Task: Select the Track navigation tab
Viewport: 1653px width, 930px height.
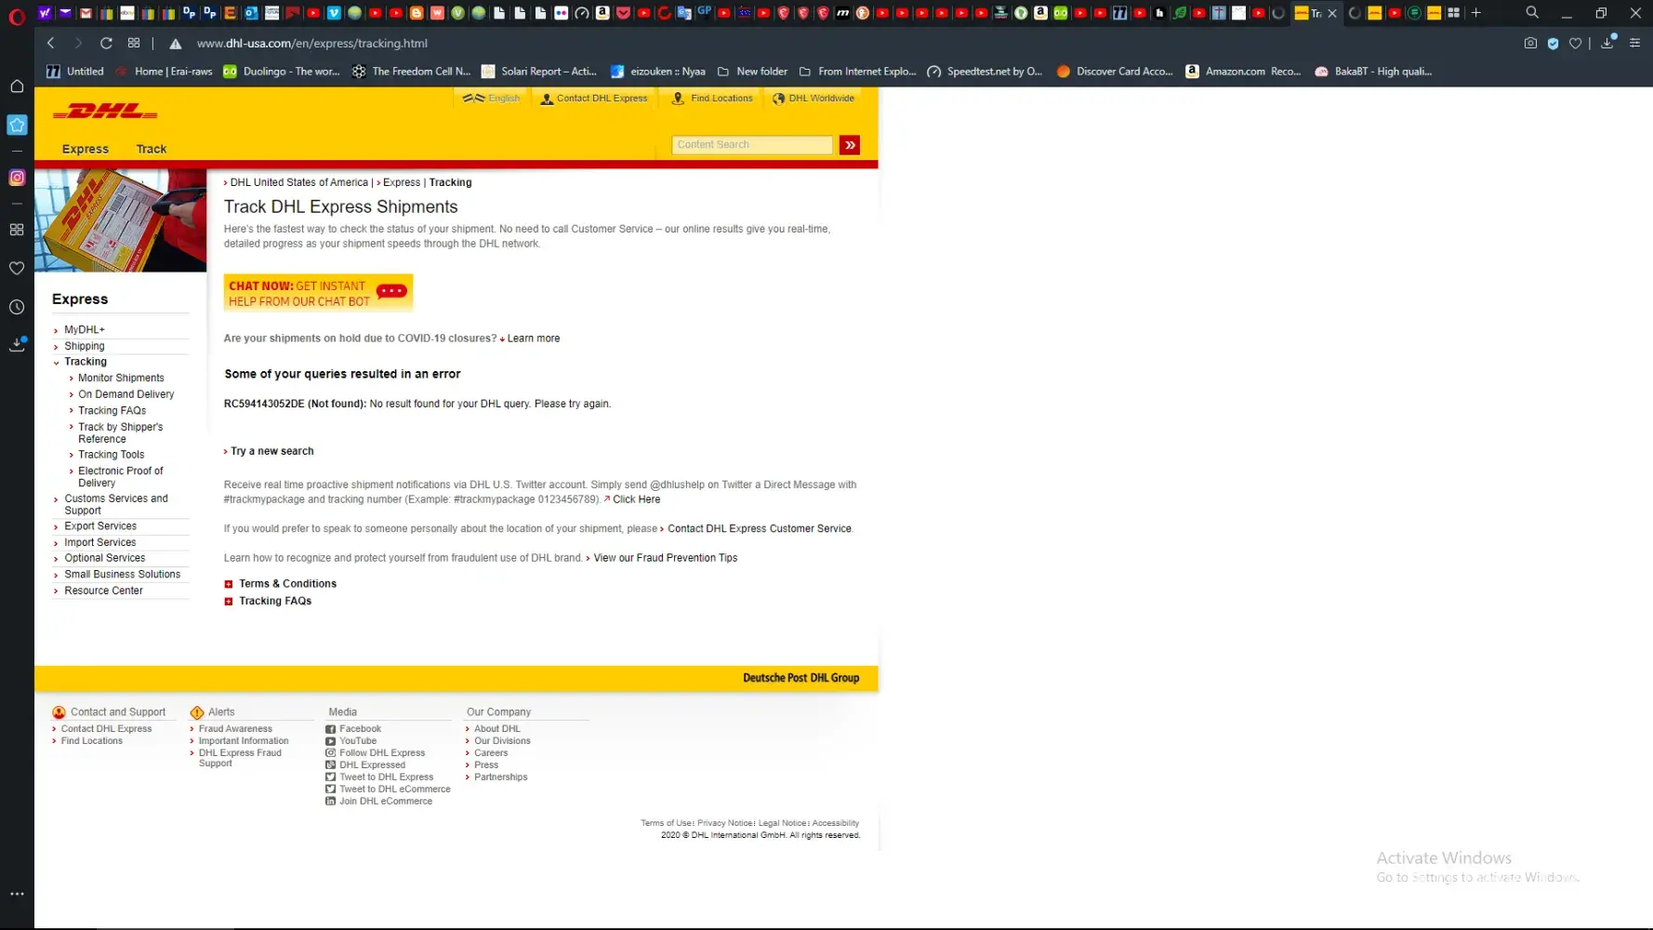Action: (152, 149)
